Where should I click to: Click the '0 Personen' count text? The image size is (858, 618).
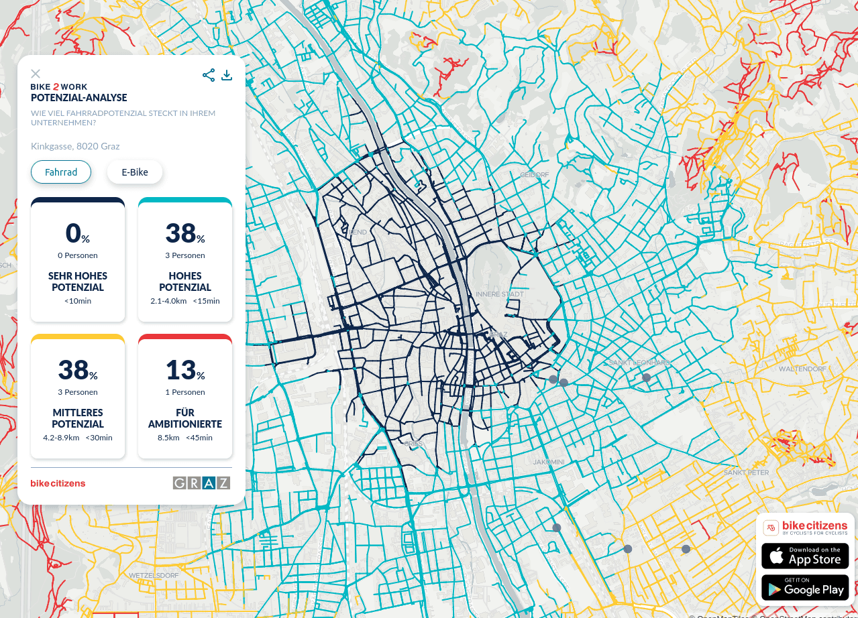78,255
